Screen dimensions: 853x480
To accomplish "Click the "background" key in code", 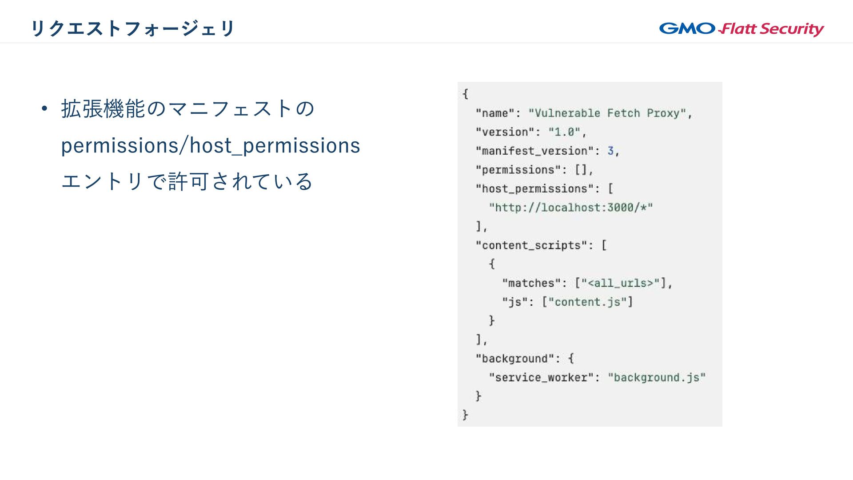I will tap(514, 359).
